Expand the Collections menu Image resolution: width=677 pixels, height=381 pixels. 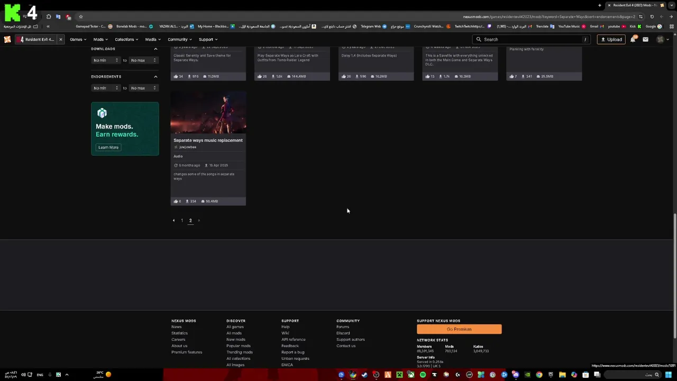tap(126, 39)
